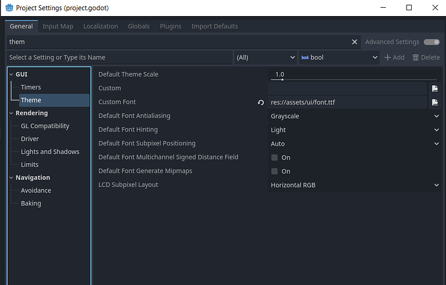Click the Delete button
This screenshot has height=285, width=446.
coord(426,57)
